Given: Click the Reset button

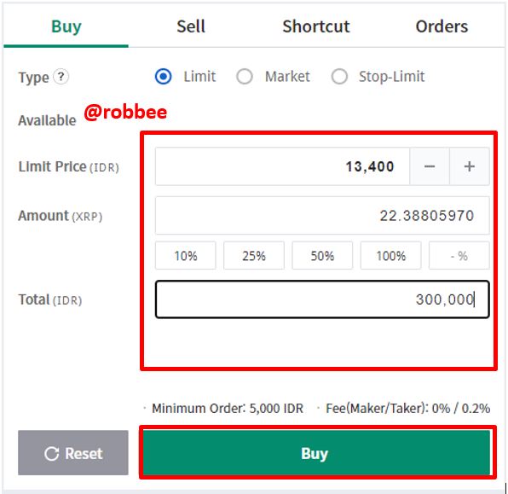Looking at the screenshot, I should tap(73, 453).
